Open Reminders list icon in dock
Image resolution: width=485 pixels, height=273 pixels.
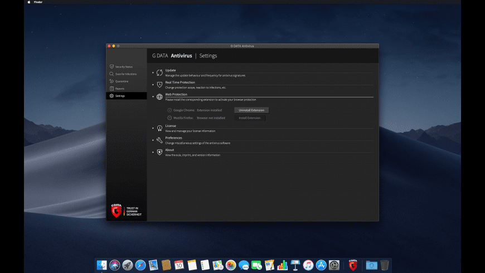click(205, 265)
